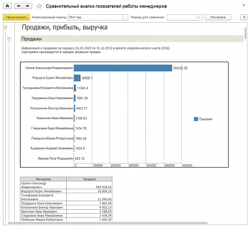Image resolution: width=248 pixels, height=228 pixels.
Task: Select table cell 36 609,10
Action: click(x=90, y=191)
